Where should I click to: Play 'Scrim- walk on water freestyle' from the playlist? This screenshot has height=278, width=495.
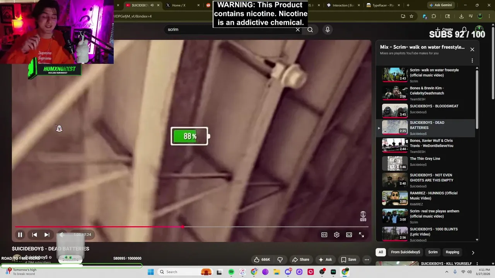[425, 75]
